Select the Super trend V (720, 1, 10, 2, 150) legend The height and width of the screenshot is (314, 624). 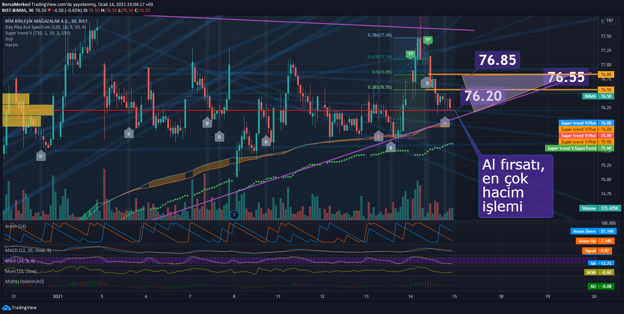click(x=38, y=33)
